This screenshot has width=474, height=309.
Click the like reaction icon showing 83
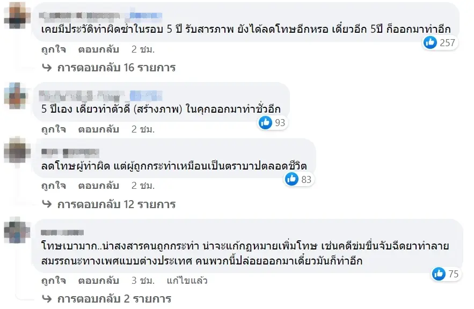click(292, 179)
